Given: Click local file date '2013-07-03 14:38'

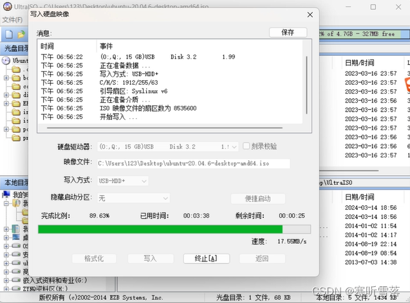Looking at the screenshot, I should [371, 263].
